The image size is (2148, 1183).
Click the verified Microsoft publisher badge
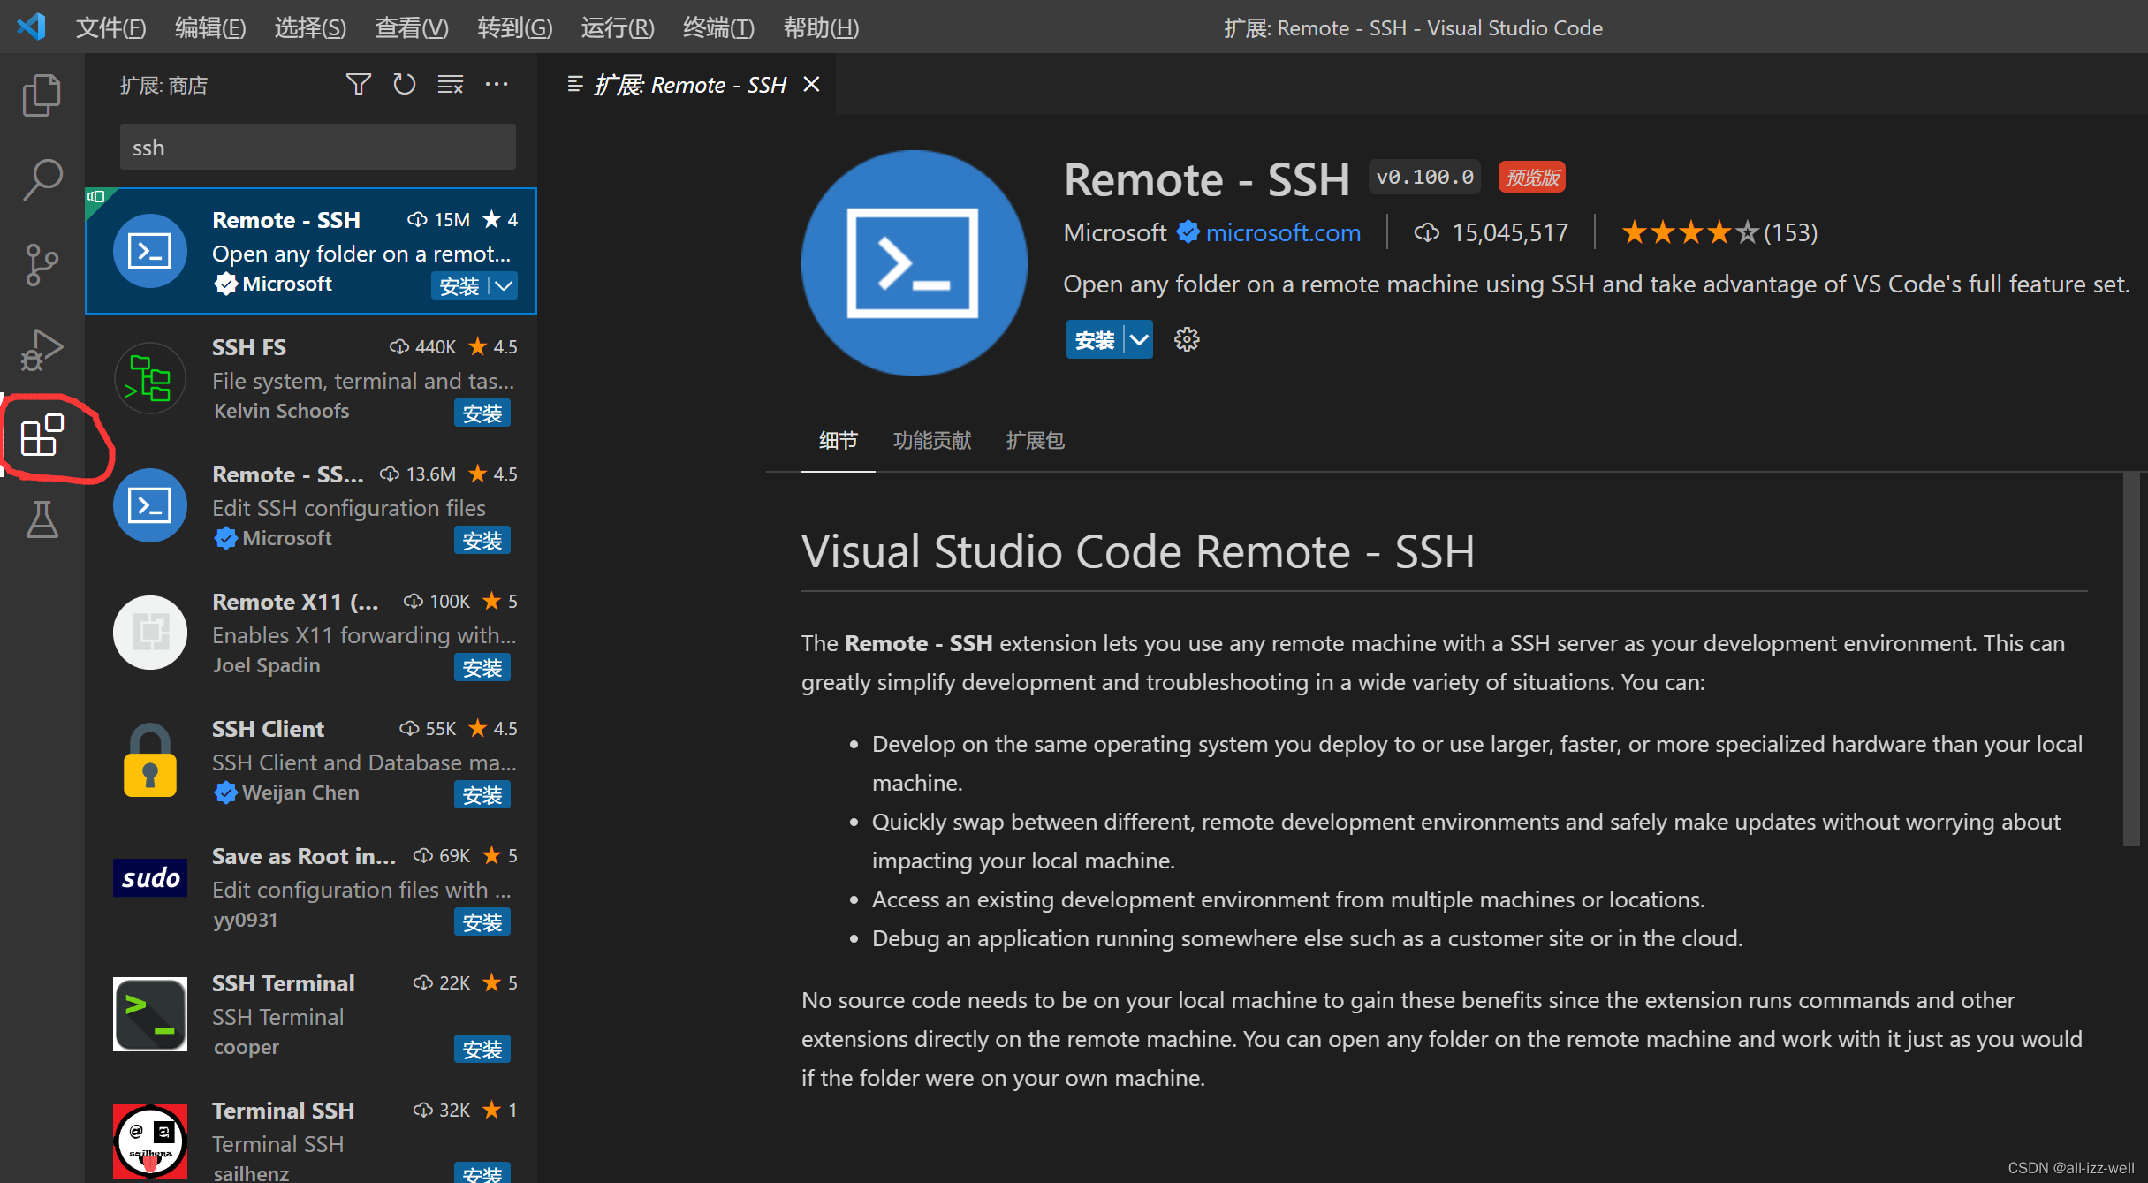click(1189, 231)
